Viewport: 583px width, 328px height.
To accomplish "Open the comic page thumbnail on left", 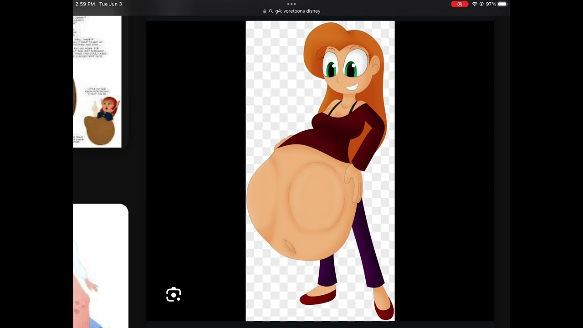I will [97, 82].
